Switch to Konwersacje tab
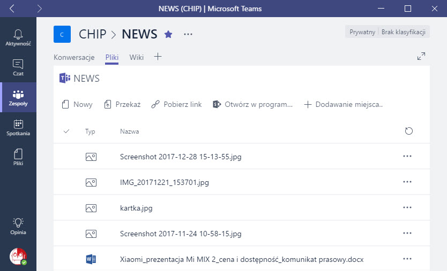The width and height of the screenshot is (447, 271). [x=74, y=57]
